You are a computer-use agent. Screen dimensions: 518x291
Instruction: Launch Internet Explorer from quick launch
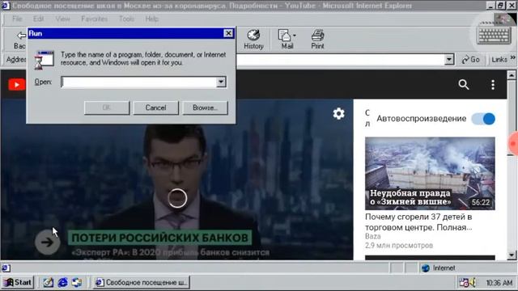coord(63,282)
